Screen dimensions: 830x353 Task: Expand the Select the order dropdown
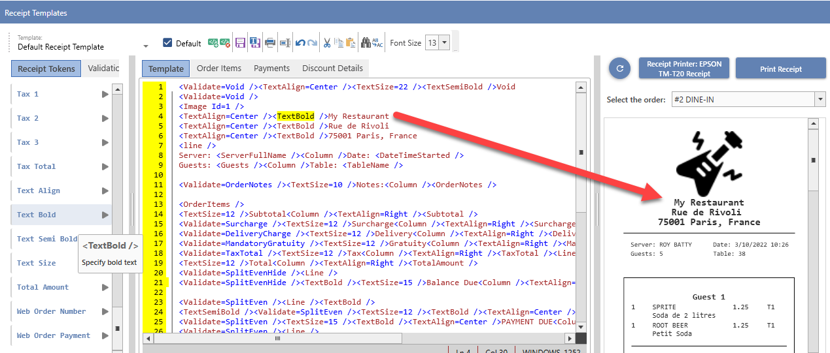point(820,99)
